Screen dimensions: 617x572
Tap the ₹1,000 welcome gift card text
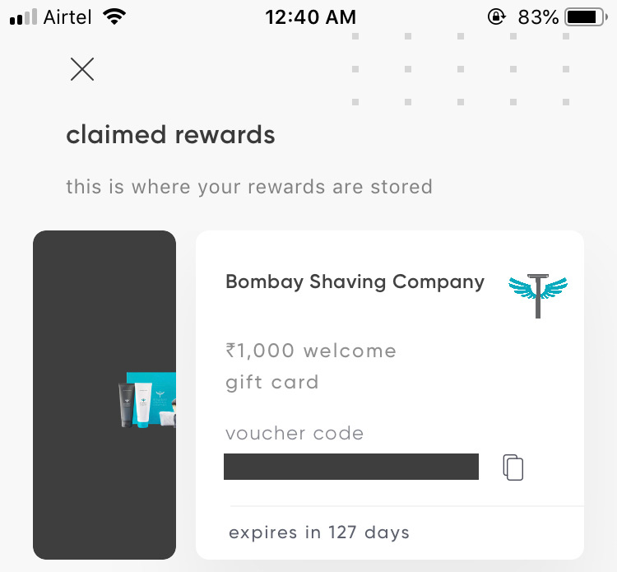tap(311, 366)
